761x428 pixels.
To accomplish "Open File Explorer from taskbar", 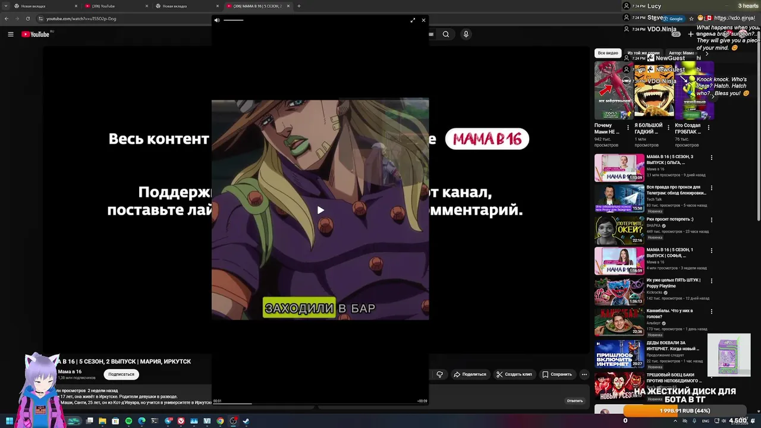I will click(102, 421).
